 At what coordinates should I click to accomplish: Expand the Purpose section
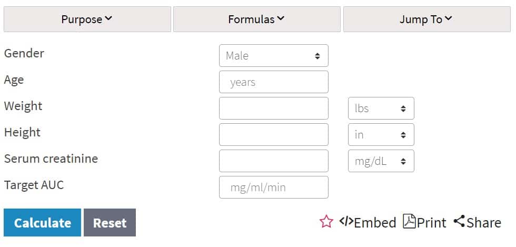point(87,19)
